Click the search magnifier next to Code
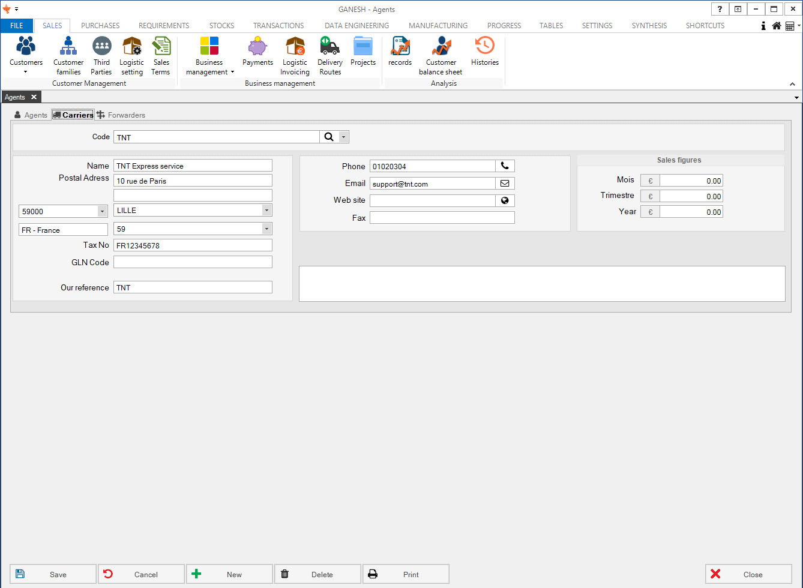This screenshot has width=803, height=588. pos(328,137)
